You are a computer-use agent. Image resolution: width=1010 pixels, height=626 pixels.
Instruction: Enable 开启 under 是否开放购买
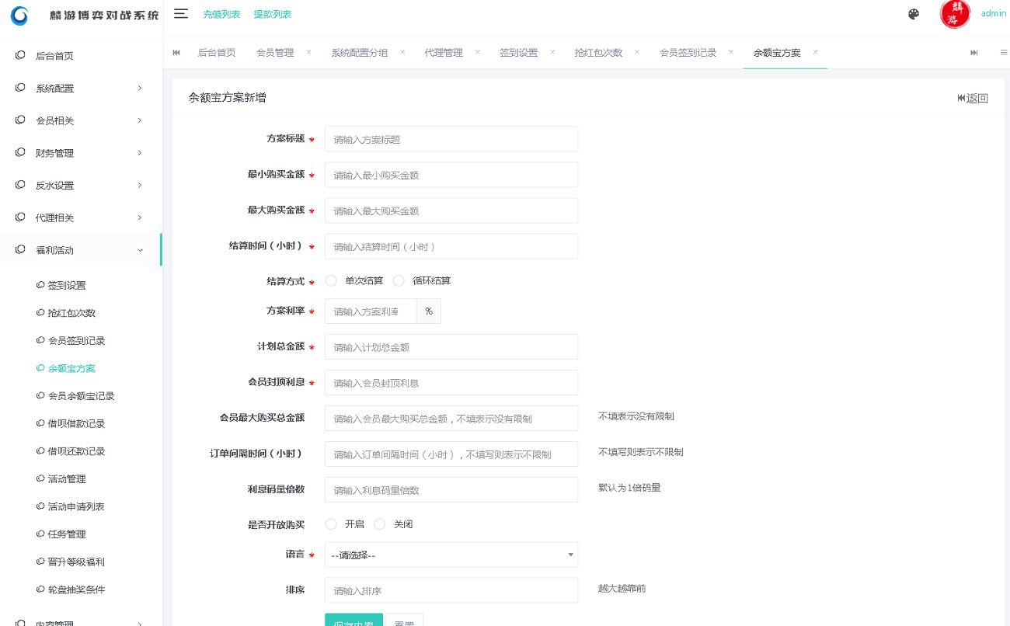click(x=330, y=523)
